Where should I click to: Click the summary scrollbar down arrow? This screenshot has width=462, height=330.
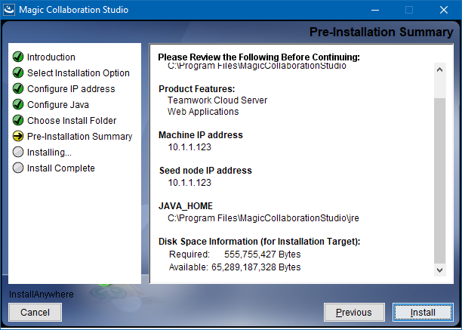click(x=440, y=270)
